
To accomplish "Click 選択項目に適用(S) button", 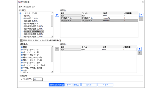I will 57,85.
